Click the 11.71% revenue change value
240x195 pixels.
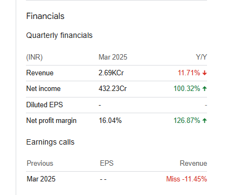[189, 73]
